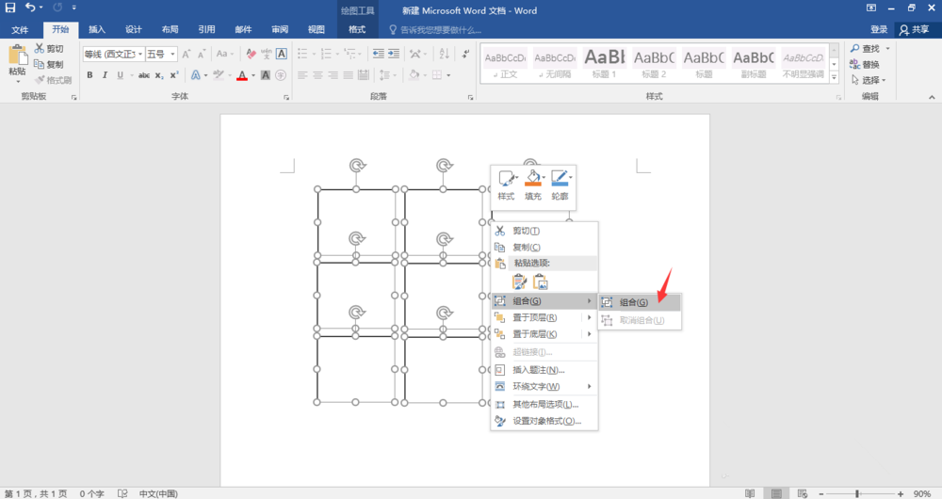Click 轮廓 outline in mini toolbar
The image size is (942, 499).
[560, 185]
